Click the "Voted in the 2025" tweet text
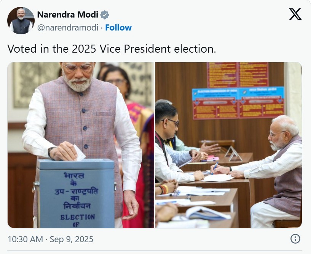 (x=112, y=49)
